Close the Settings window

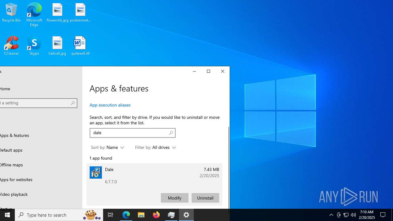tap(223, 71)
